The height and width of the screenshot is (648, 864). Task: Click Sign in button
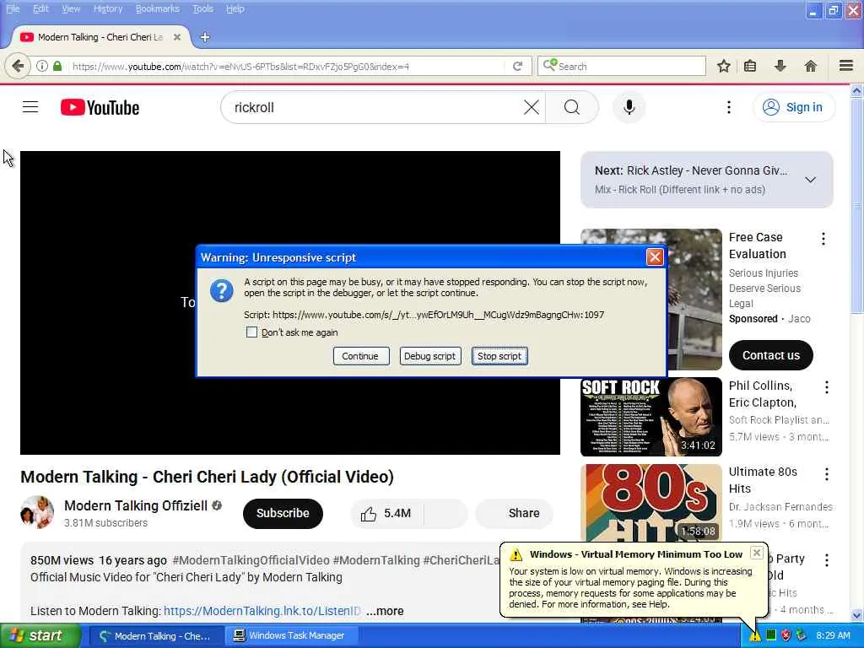click(x=794, y=107)
